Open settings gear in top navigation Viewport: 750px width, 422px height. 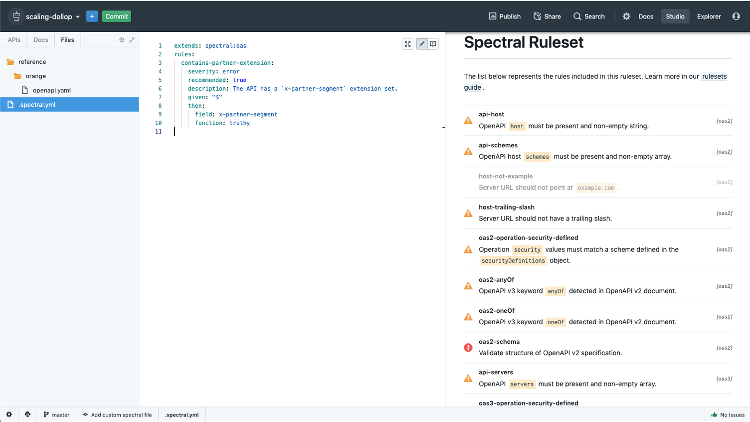pos(626,16)
